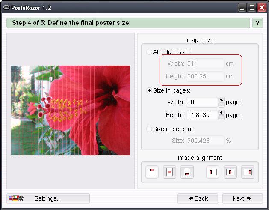Screen dimensions: 269x210
Task: Align image to top
Action: (152, 172)
